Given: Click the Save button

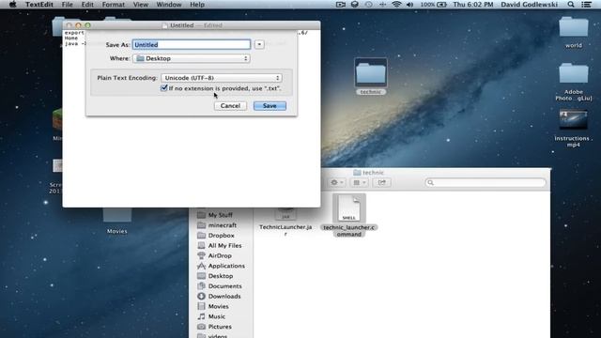Looking at the screenshot, I should pyautogui.click(x=270, y=106).
